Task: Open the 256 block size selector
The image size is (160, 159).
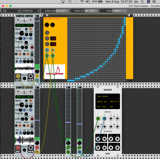Action: tap(114, 107)
